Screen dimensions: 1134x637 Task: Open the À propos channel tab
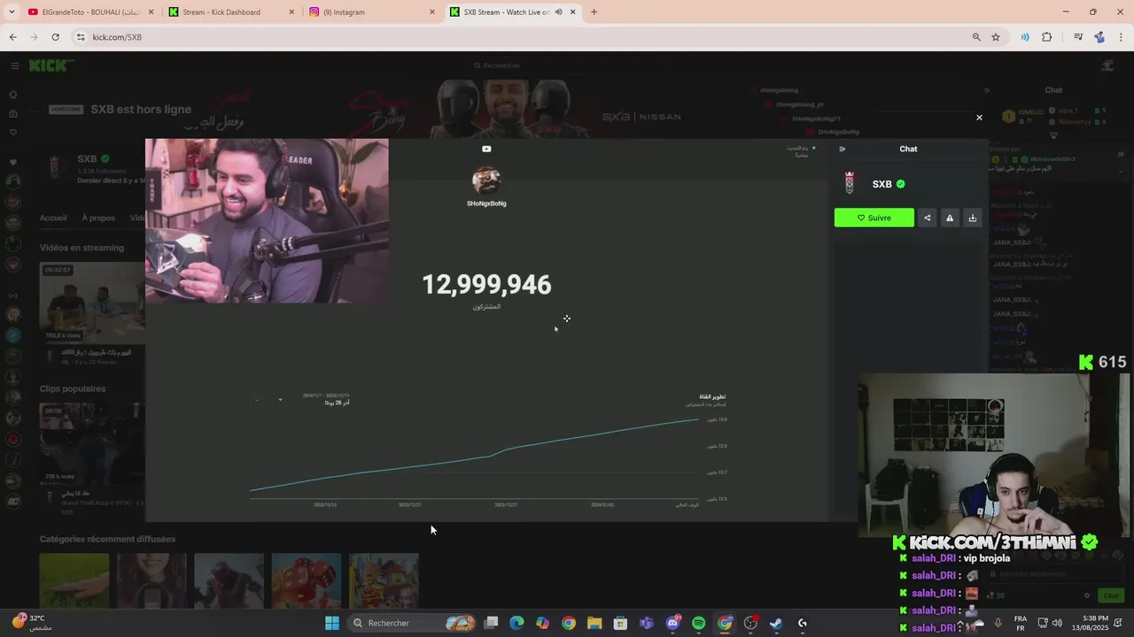tap(98, 218)
